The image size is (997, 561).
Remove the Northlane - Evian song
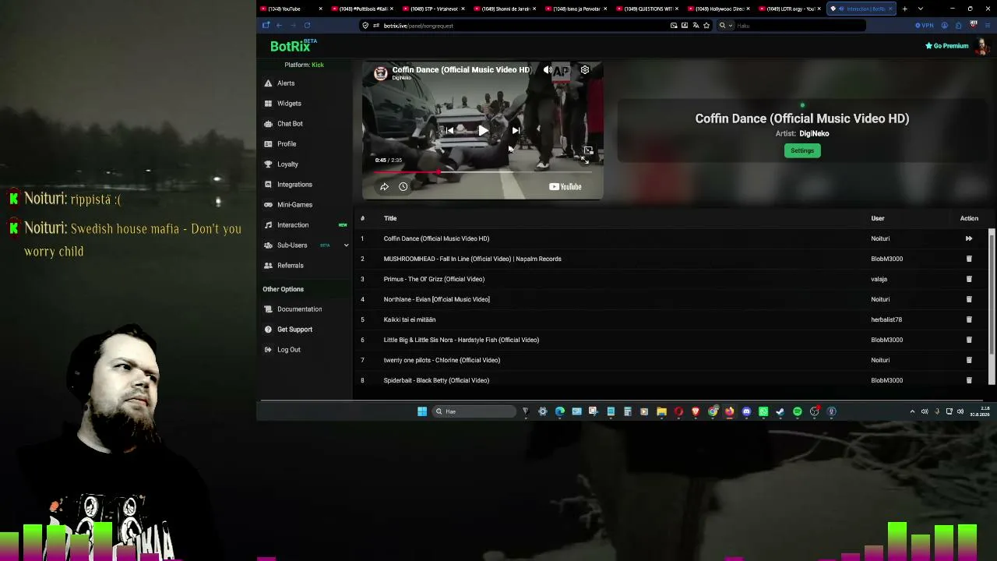point(969,299)
